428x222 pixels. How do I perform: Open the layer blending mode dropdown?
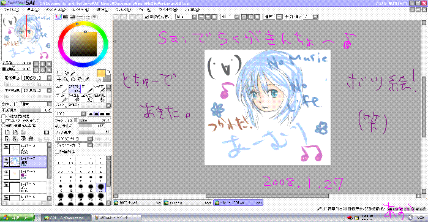click(x=36, y=104)
